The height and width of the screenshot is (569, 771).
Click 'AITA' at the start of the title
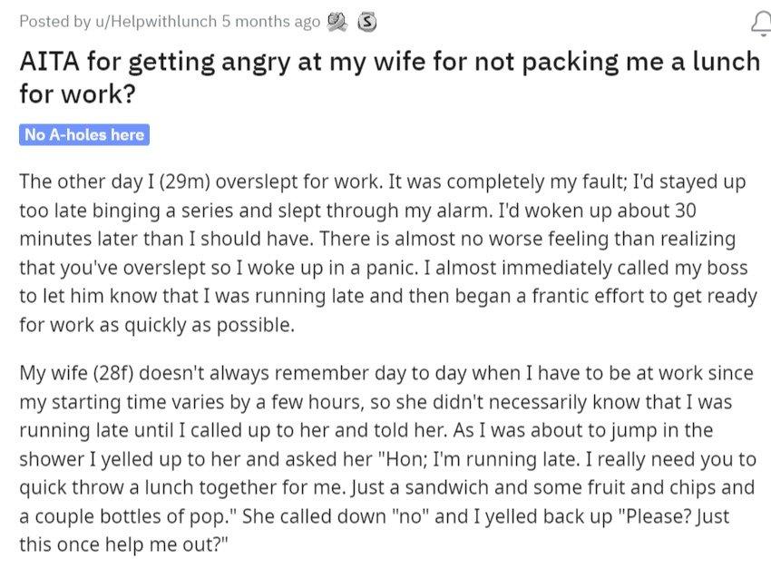pos(49,62)
